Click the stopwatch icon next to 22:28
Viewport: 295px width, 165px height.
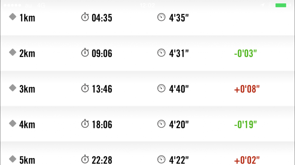(x=85, y=159)
